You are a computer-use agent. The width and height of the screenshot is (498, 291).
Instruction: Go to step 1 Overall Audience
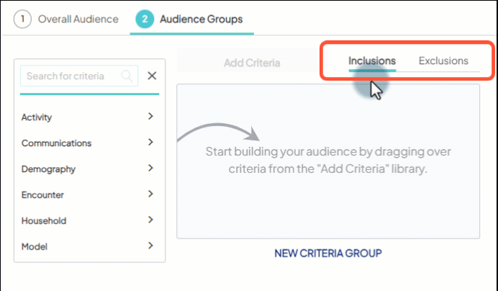[66, 19]
